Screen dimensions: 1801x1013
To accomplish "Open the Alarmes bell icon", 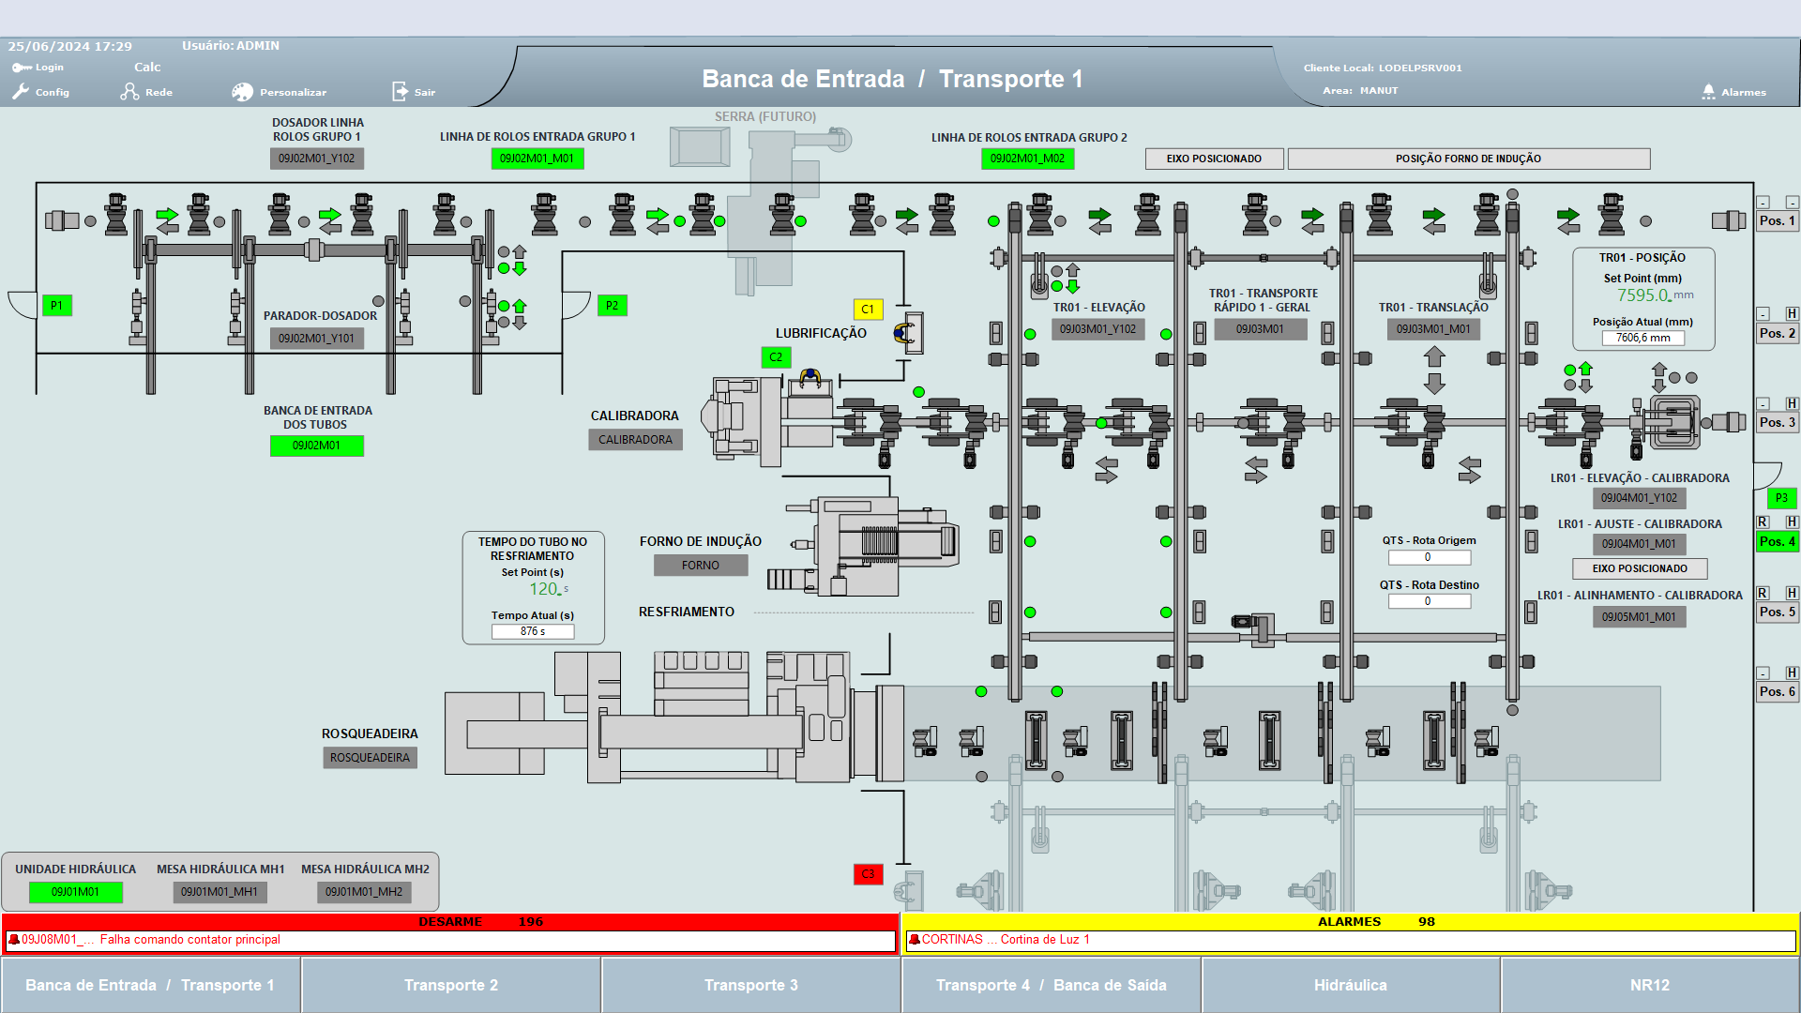I will coord(1708,92).
